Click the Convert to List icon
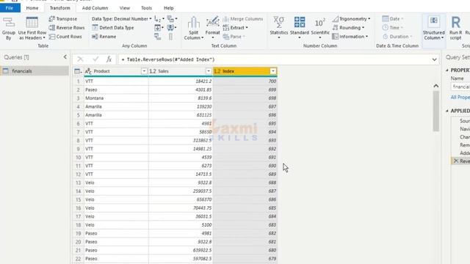 (x=170, y=37)
